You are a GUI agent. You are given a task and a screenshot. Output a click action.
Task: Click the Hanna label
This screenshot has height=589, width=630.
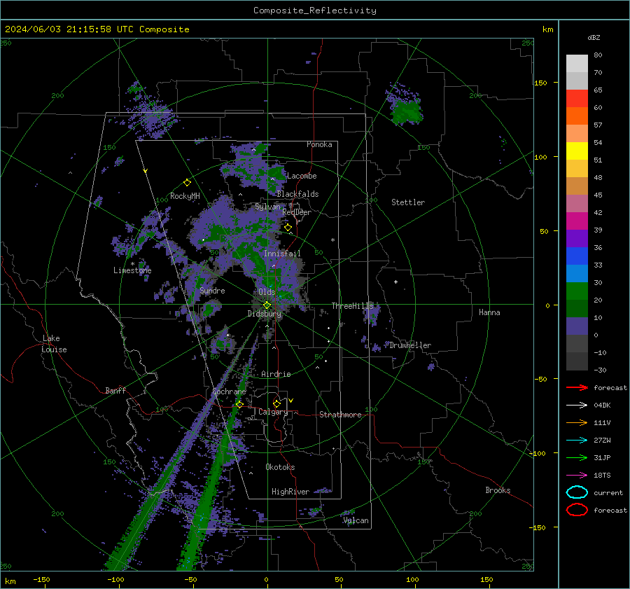pos(489,312)
